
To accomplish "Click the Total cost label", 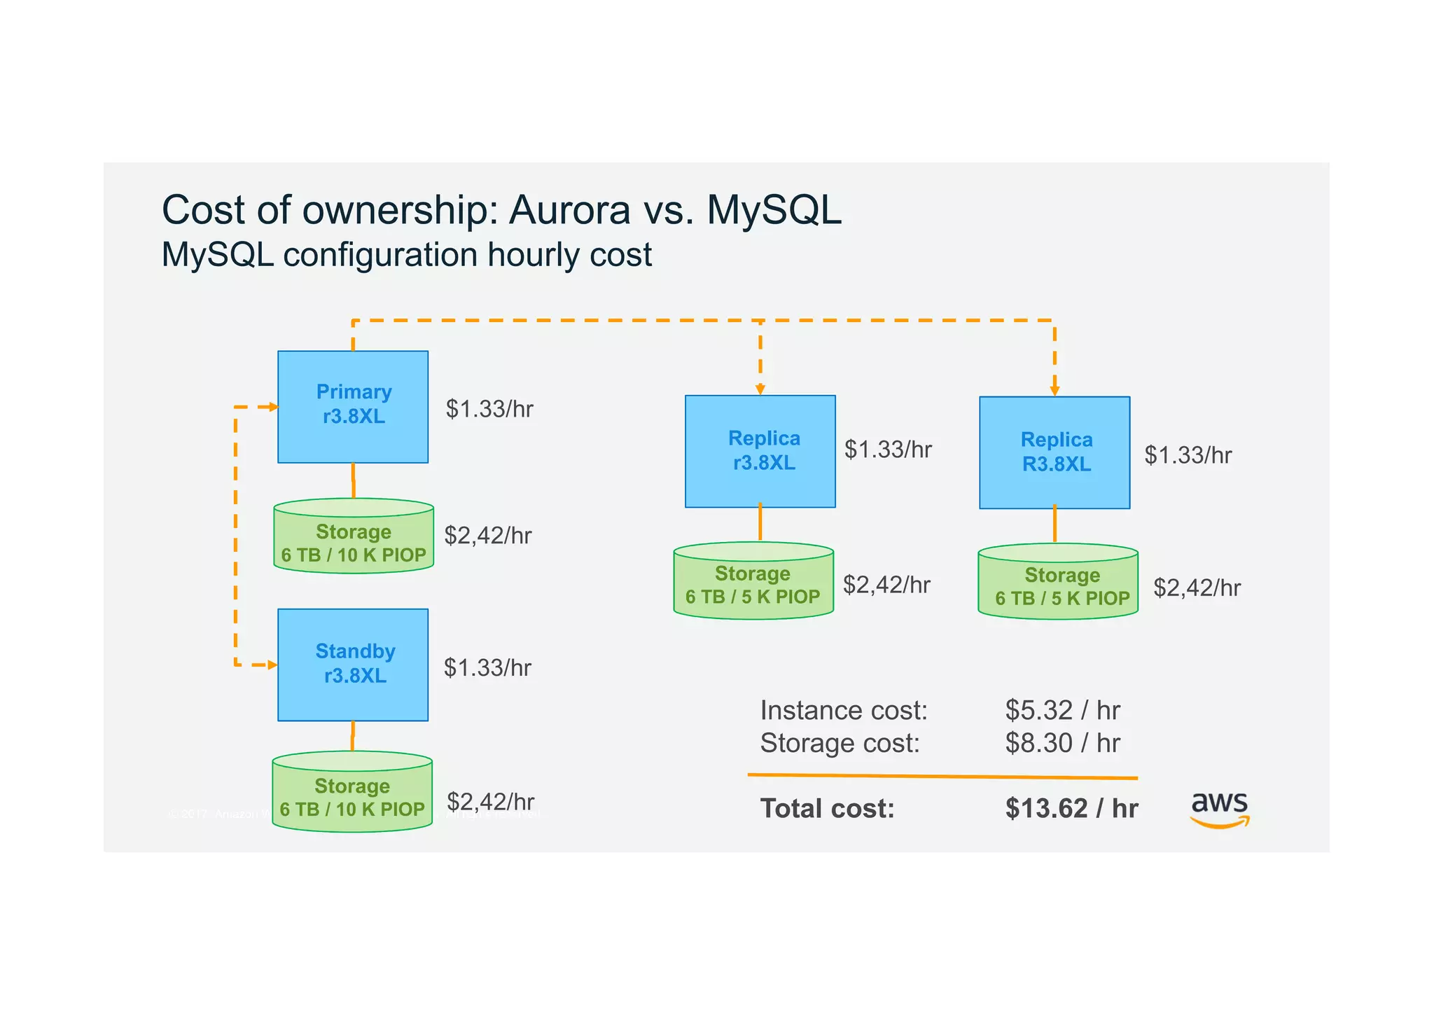I will pyautogui.click(x=828, y=808).
